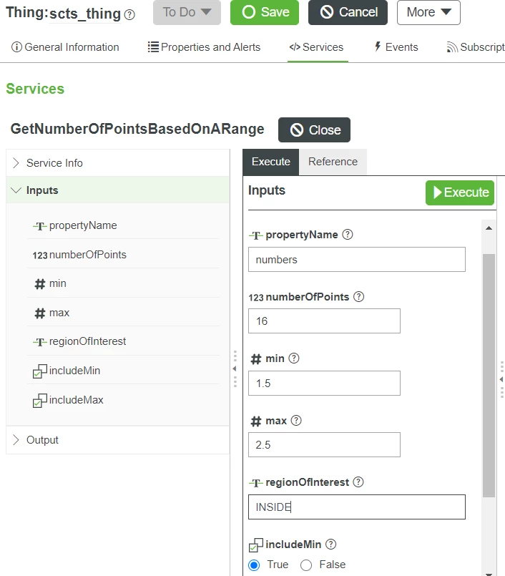Click the collapse arrow on left panel splitter
505x576 pixels.
pos(235,368)
